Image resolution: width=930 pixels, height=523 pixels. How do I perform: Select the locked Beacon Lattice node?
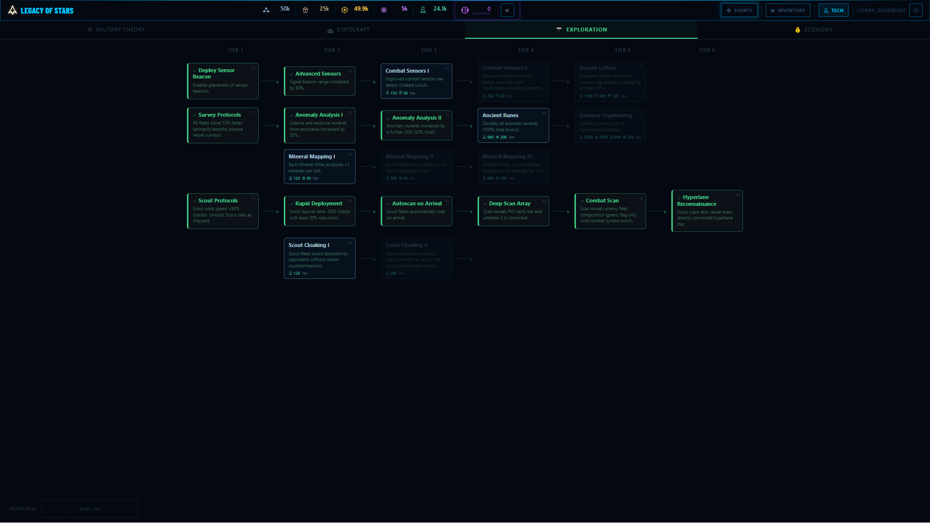pyautogui.click(x=610, y=81)
